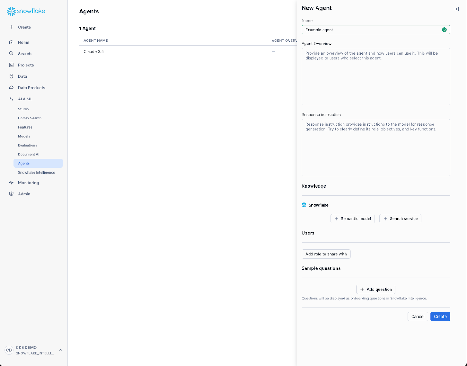Cancel the new agent form
This screenshot has width=467, height=366.
coord(417,316)
